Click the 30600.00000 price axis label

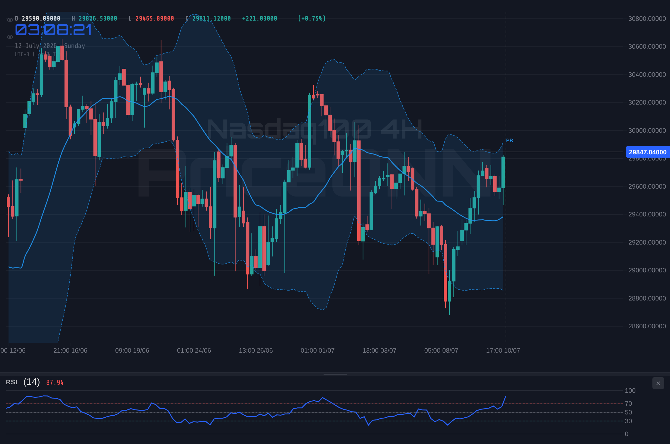647,47
